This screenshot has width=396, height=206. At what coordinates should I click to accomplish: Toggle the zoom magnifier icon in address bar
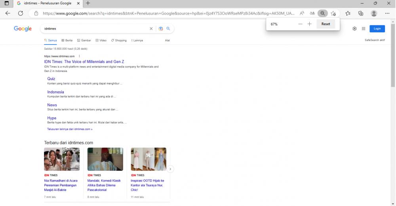tap(322, 13)
